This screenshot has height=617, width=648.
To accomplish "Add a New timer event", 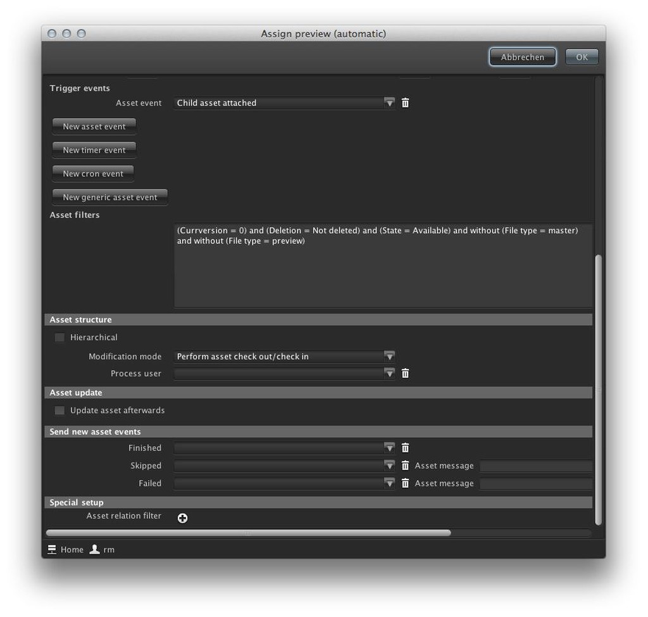I will pos(94,149).
